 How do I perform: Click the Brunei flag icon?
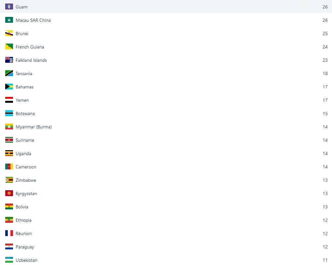pos(9,33)
